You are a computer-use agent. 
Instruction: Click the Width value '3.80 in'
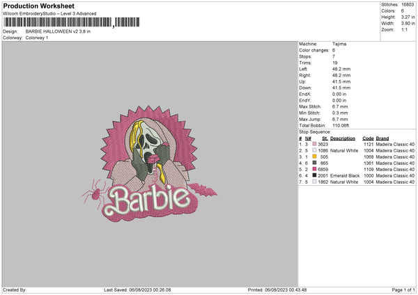tap(408, 24)
